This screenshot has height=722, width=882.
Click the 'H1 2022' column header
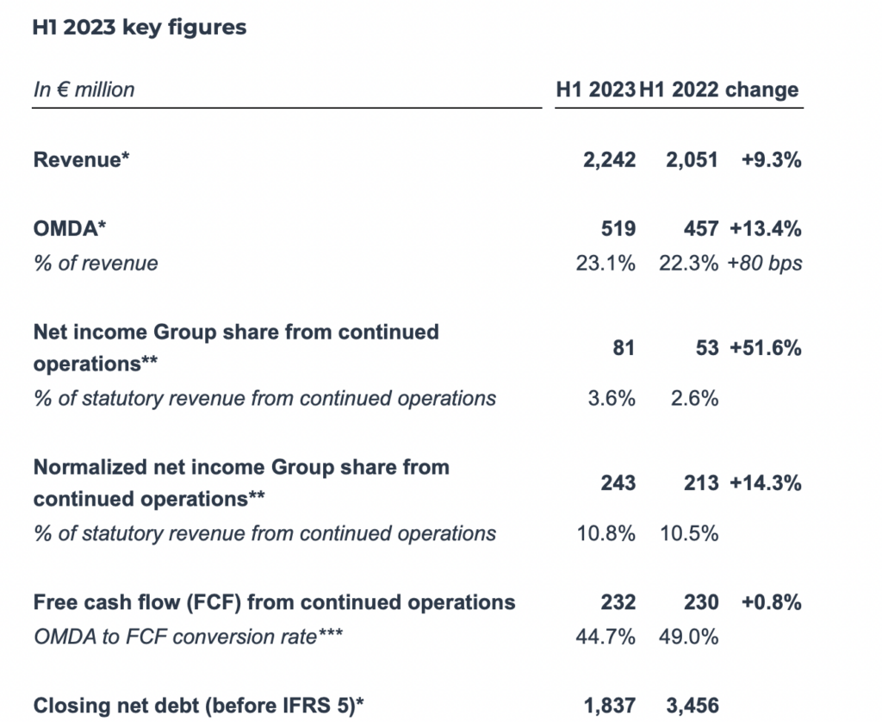(x=679, y=90)
